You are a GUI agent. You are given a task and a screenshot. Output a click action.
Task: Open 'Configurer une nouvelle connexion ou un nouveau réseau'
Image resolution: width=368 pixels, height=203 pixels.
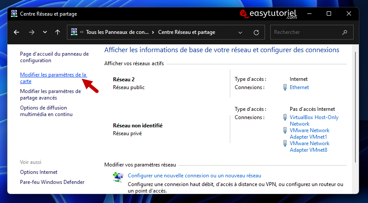194,176
